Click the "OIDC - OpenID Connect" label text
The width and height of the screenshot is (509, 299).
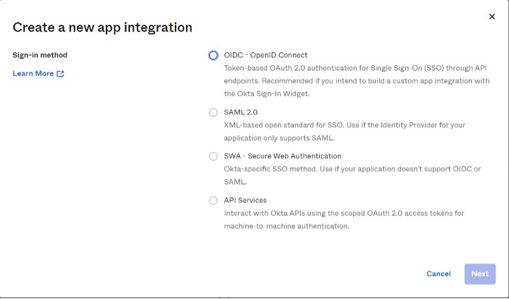(266, 55)
